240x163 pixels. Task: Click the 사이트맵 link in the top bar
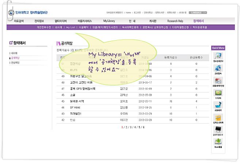182,12
